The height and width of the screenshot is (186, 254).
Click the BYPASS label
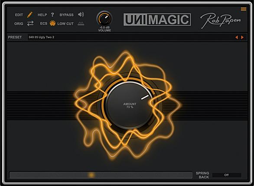pyautogui.click(x=66, y=15)
